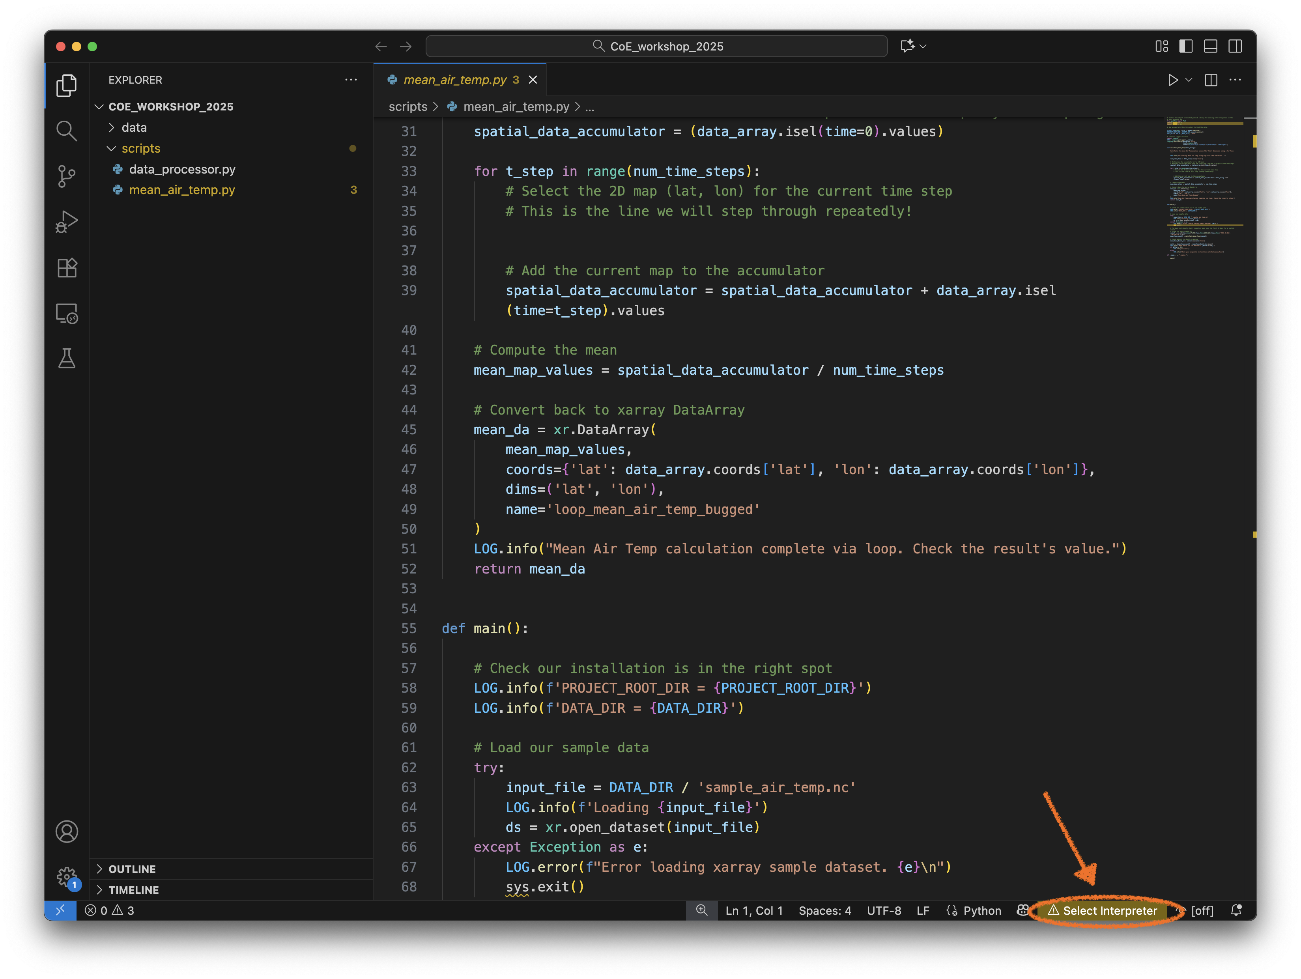Image resolution: width=1301 pixels, height=979 pixels.
Task: Open data_processor.py in the explorer
Action: tap(182, 169)
